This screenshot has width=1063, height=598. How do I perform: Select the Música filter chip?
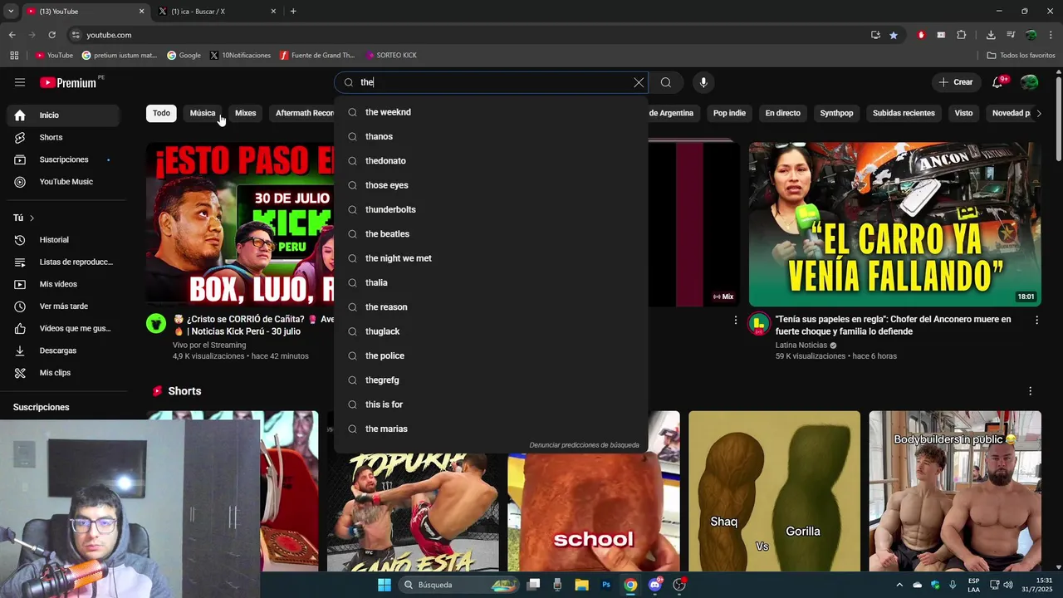click(202, 113)
